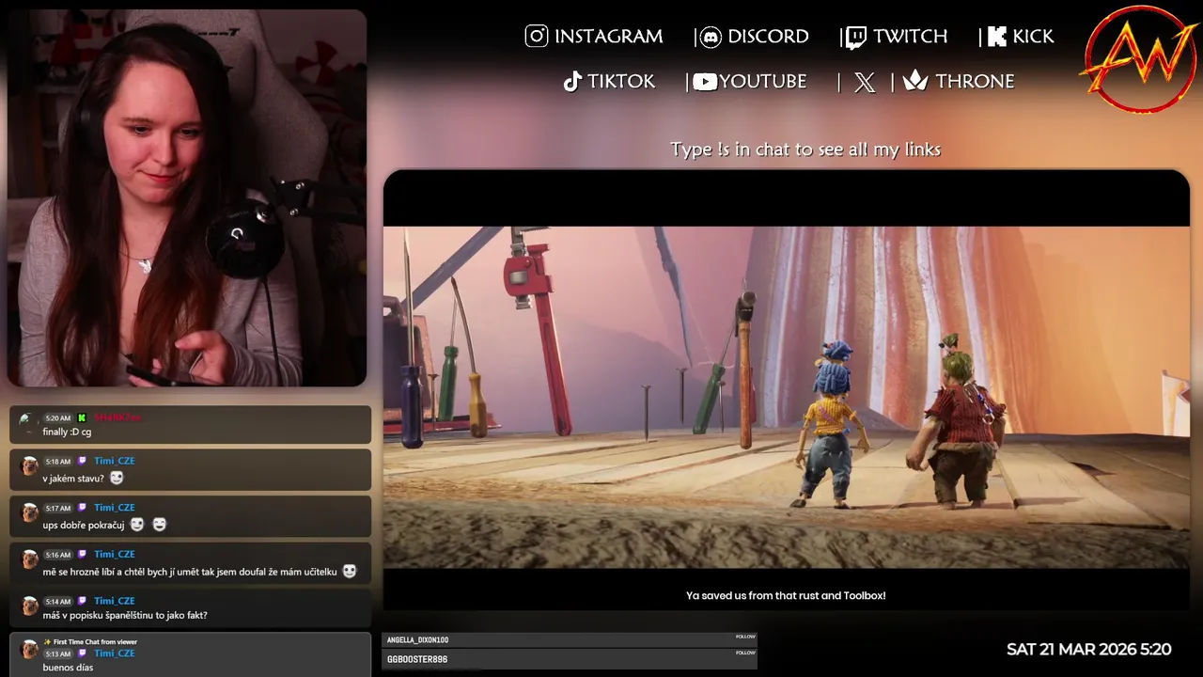Click the X logo icon
Screen dimensions: 1203x677
click(x=865, y=83)
